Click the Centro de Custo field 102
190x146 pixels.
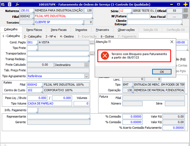click(35, 90)
